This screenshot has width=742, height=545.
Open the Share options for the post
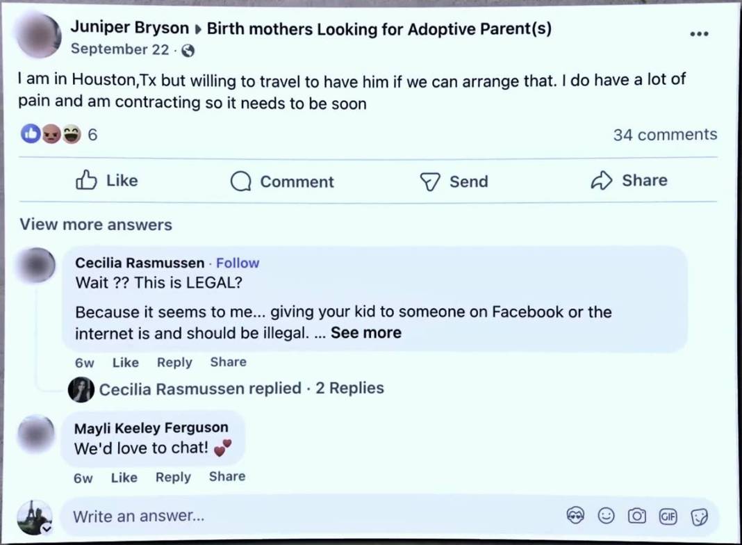coord(629,181)
